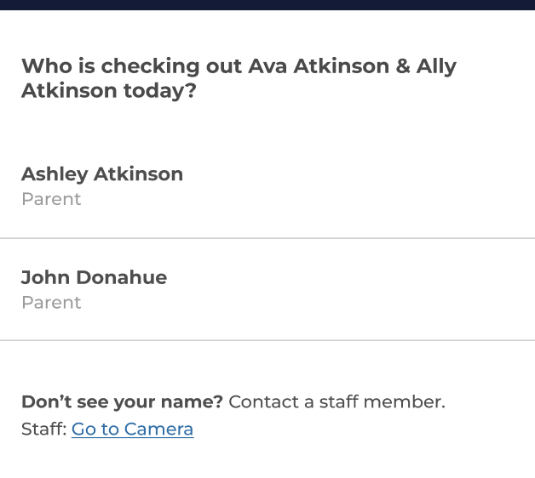Viewport: 535px width, 478px height.
Task: Click the Parent label under Ashley Atkinson
Action: click(x=51, y=199)
